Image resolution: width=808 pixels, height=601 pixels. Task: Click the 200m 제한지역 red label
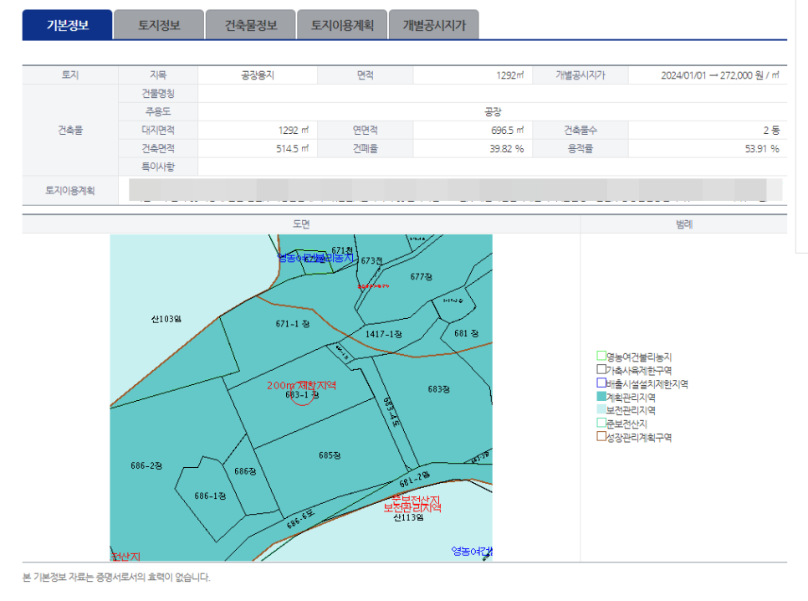click(301, 385)
